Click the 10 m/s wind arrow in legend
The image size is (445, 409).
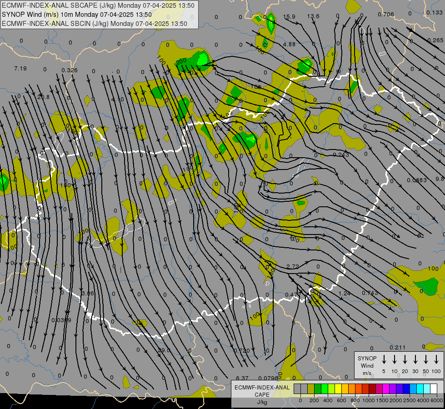pyautogui.click(x=394, y=359)
